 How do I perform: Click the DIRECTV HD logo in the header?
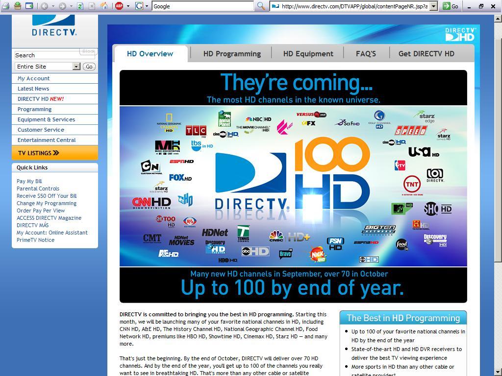(x=460, y=34)
